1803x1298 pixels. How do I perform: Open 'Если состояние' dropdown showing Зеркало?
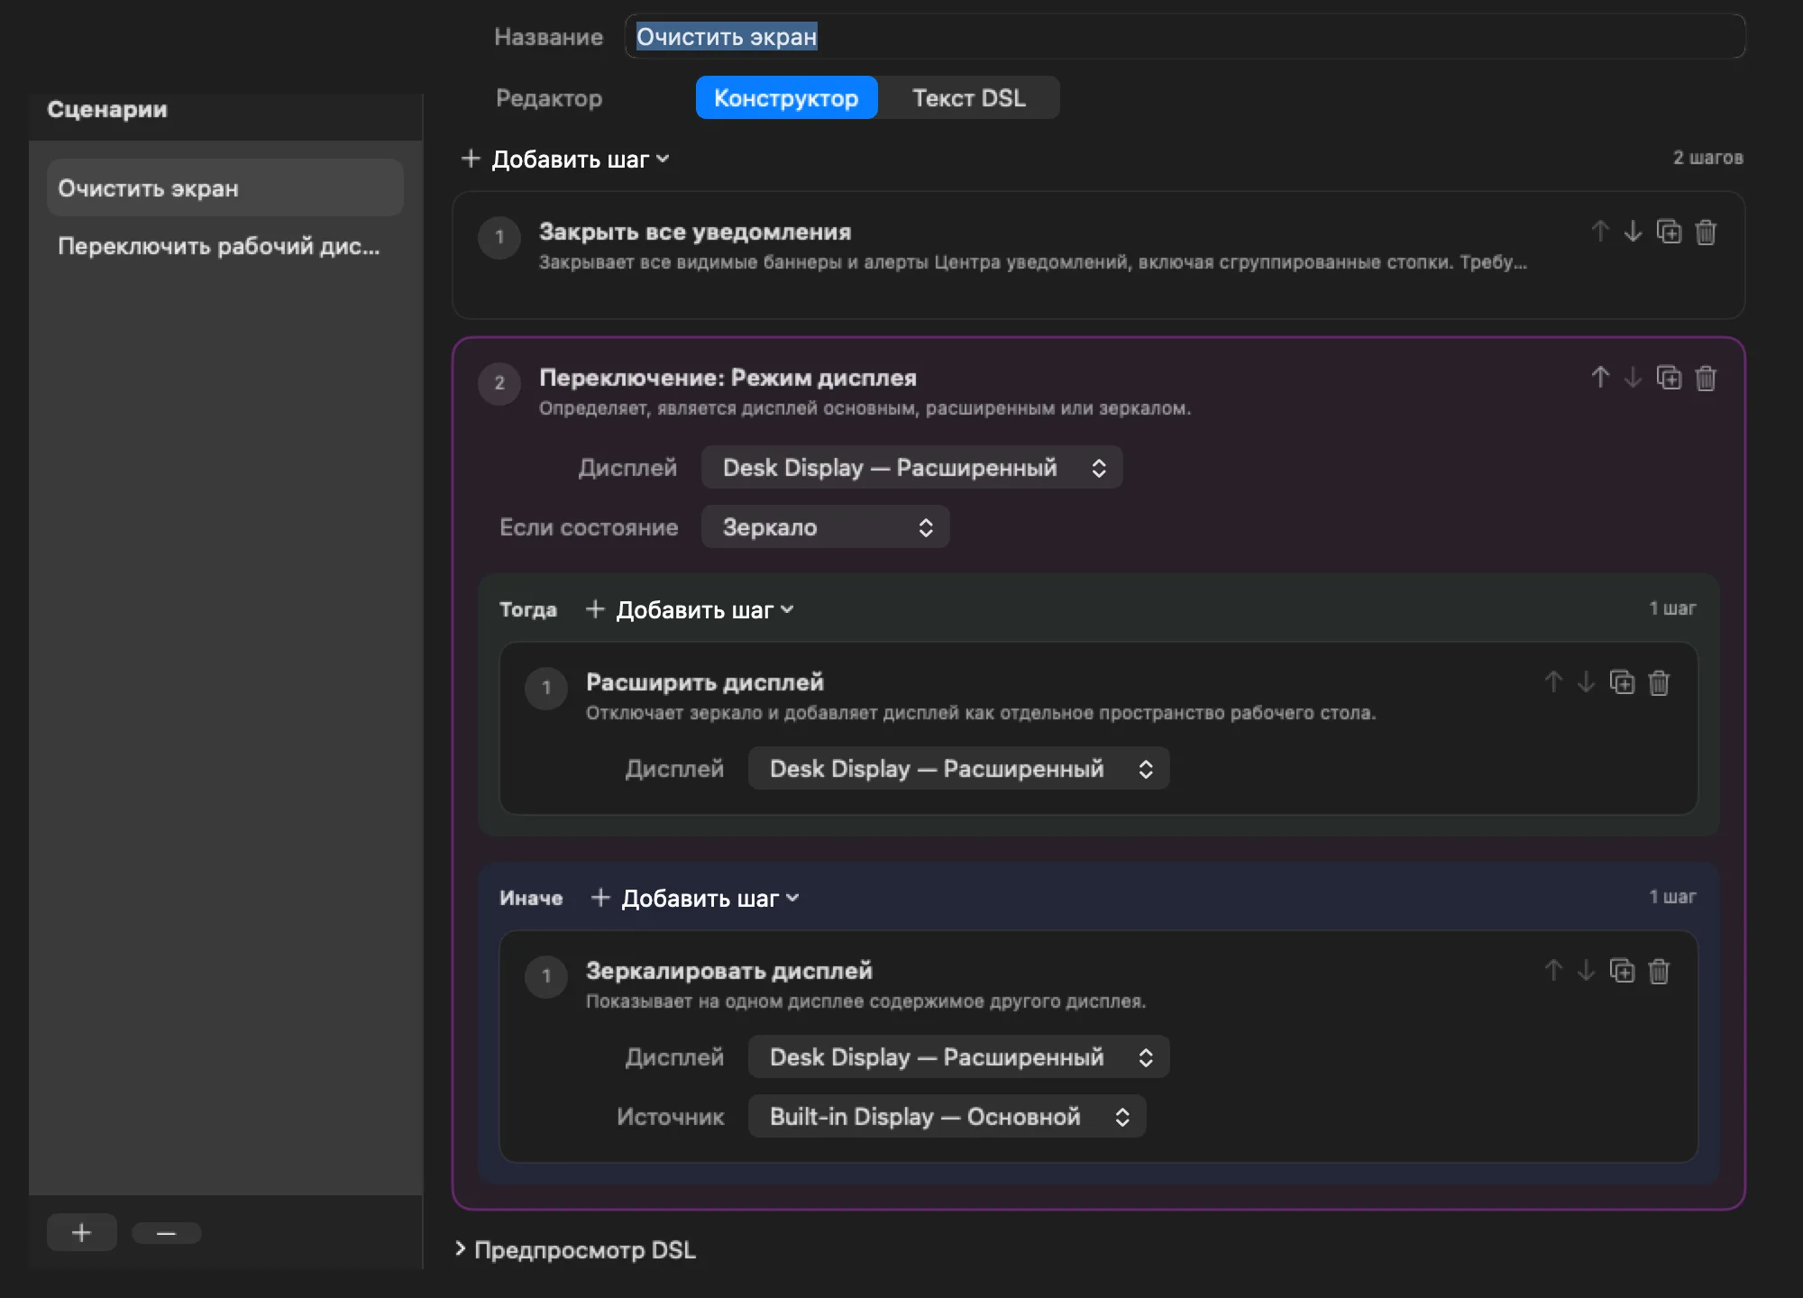pos(825,527)
